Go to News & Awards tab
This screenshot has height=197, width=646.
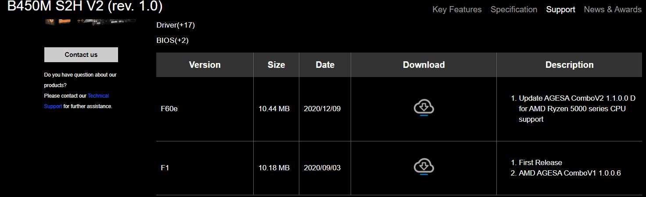[x=612, y=9]
